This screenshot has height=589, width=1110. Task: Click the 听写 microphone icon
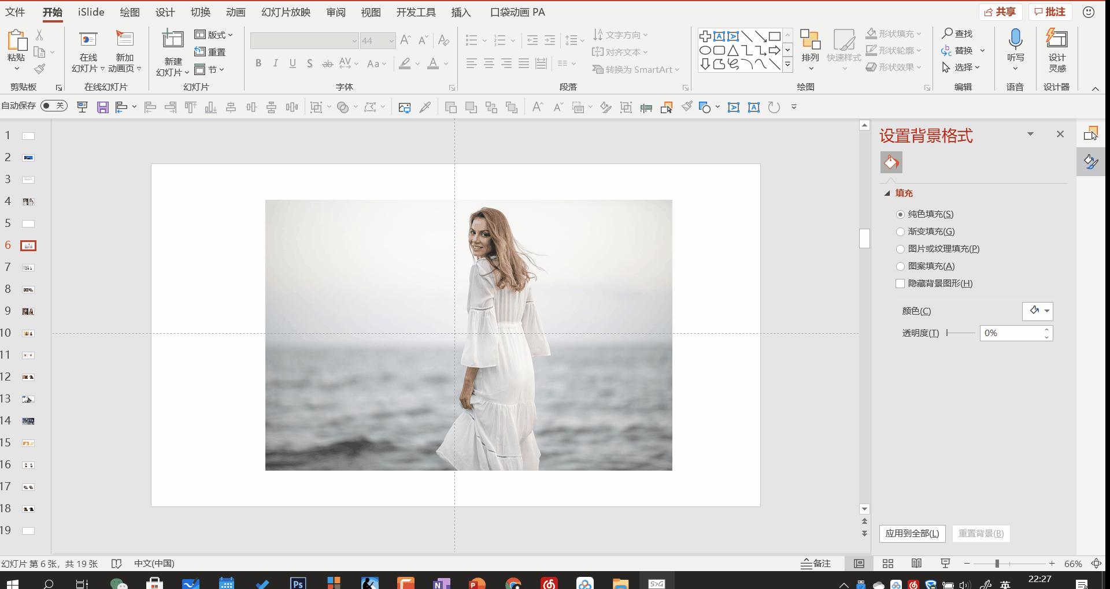[1015, 40]
